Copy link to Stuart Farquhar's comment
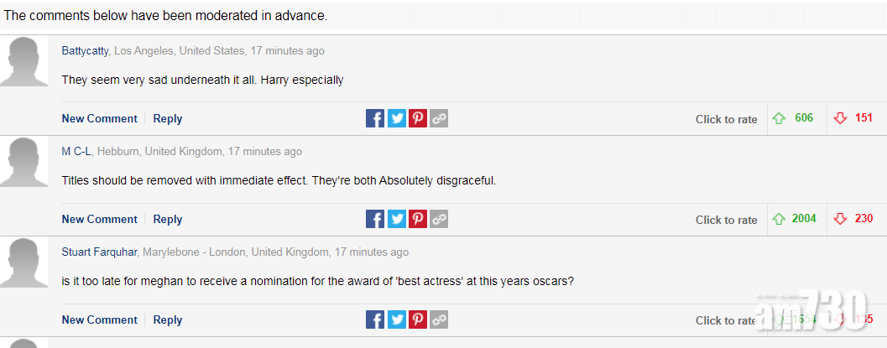The image size is (887, 348). (439, 319)
